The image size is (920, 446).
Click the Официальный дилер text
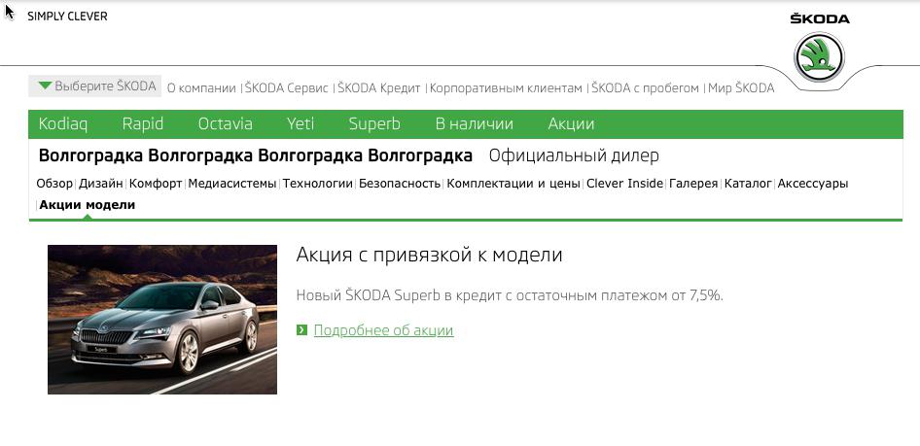click(x=574, y=155)
